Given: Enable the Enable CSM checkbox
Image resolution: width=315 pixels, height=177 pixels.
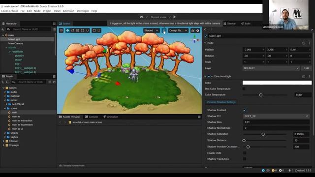Looking at the screenshot, I should (245, 153).
